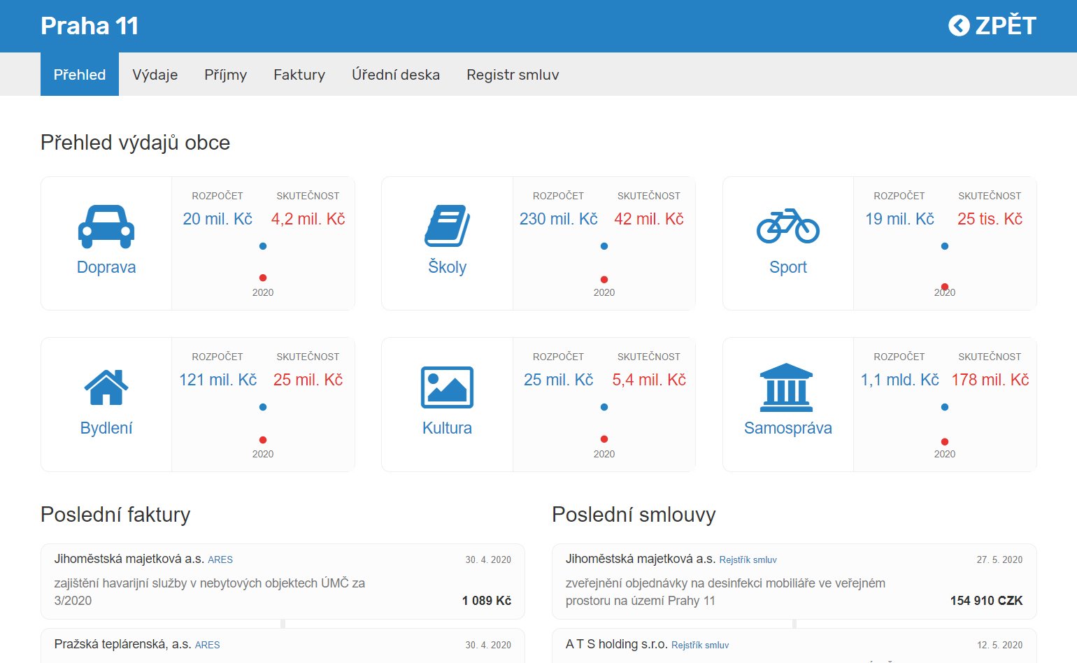1077x663 pixels.
Task: Open ARES link for Pražská teplárenská
Action: click(207, 645)
